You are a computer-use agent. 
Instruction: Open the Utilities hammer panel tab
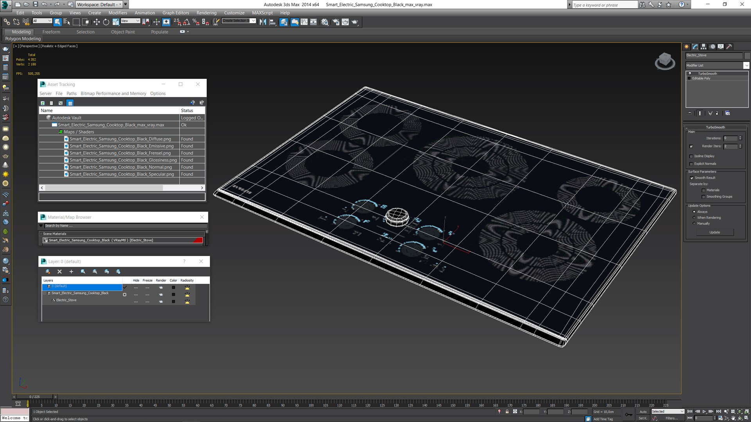729,46
